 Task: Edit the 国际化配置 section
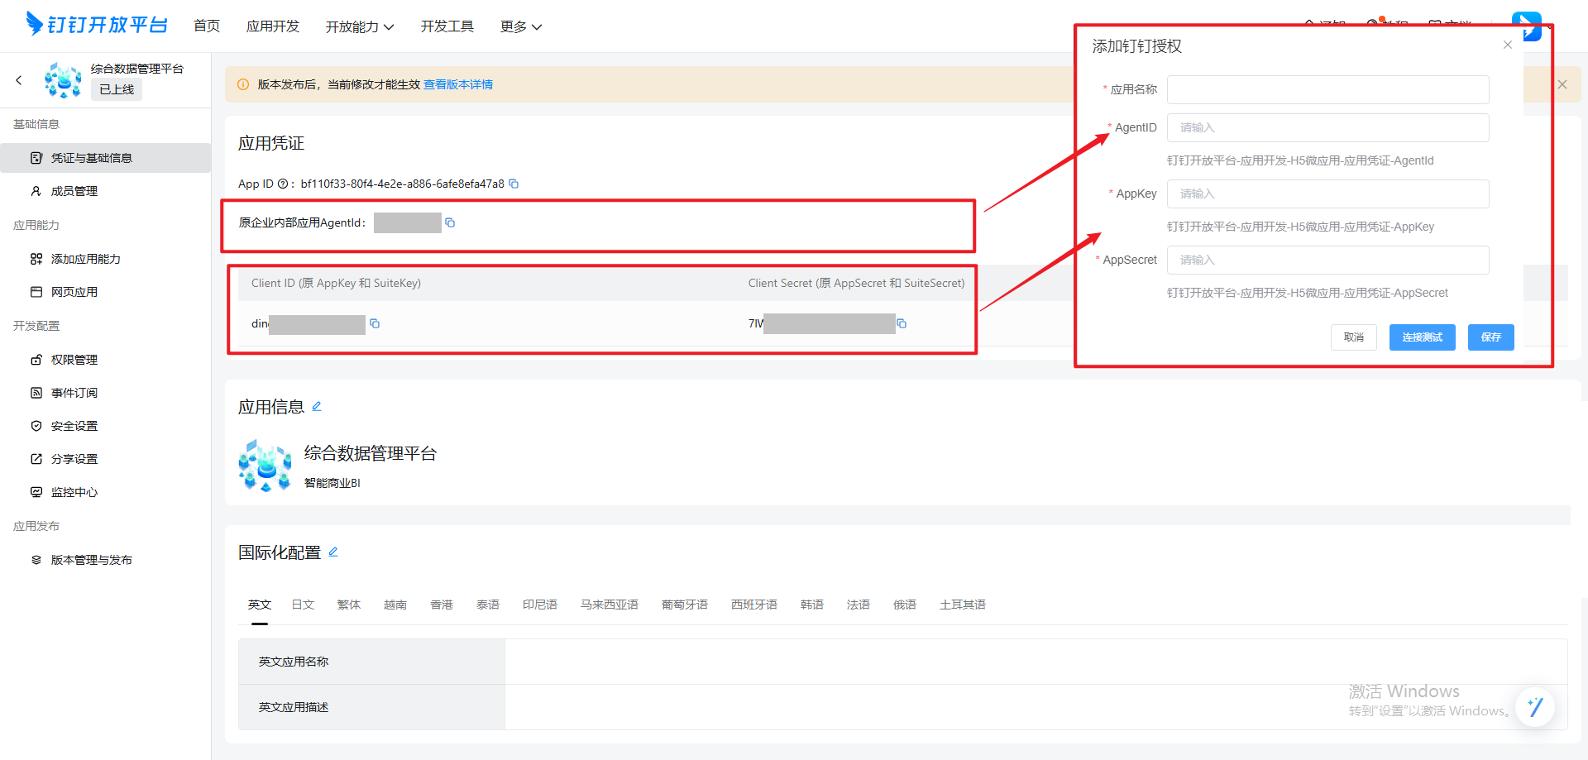point(333,552)
